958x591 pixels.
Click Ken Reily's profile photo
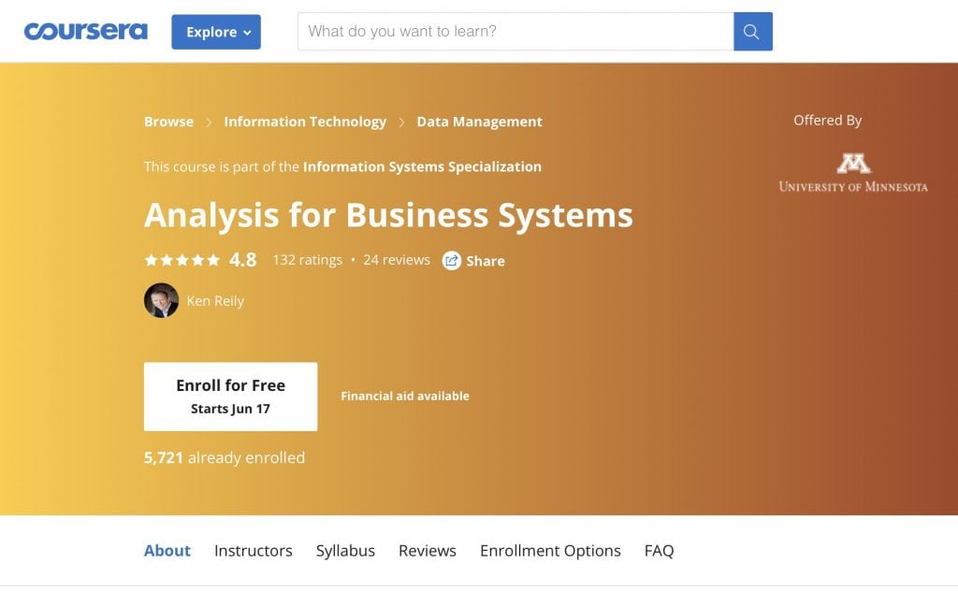click(161, 300)
